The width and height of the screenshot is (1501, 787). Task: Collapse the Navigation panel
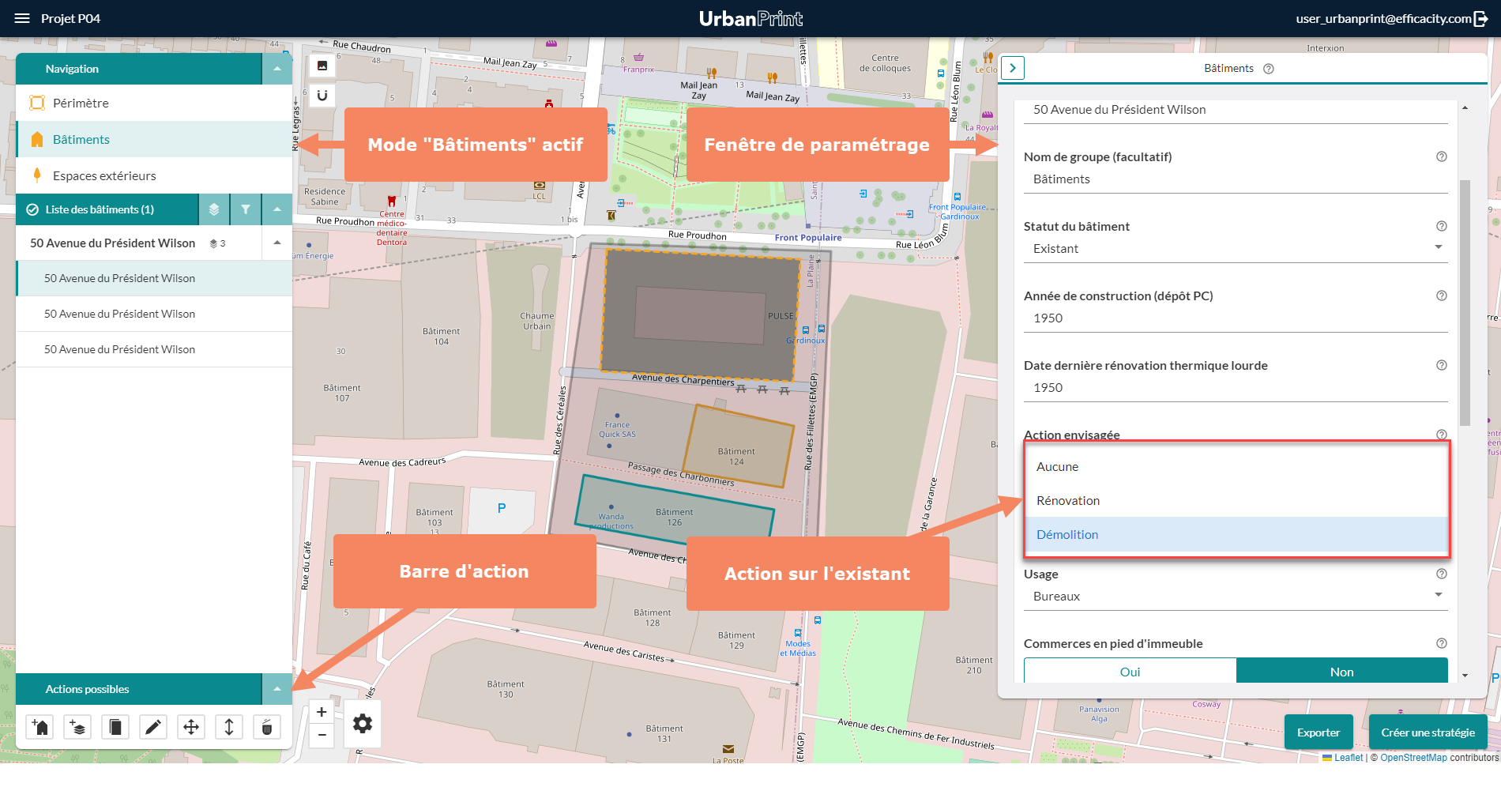point(277,69)
